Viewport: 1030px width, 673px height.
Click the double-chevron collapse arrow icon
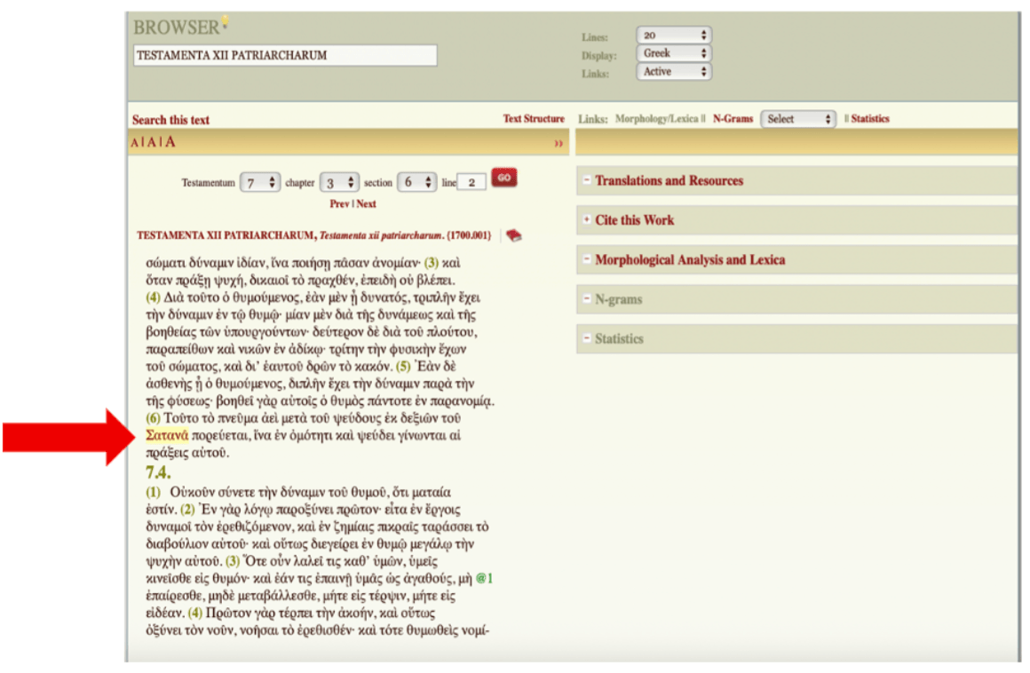[x=559, y=143]
